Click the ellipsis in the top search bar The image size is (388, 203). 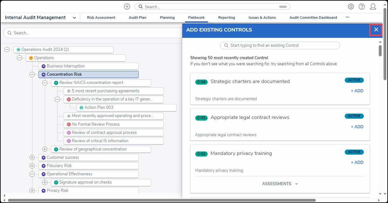(283, 7)
